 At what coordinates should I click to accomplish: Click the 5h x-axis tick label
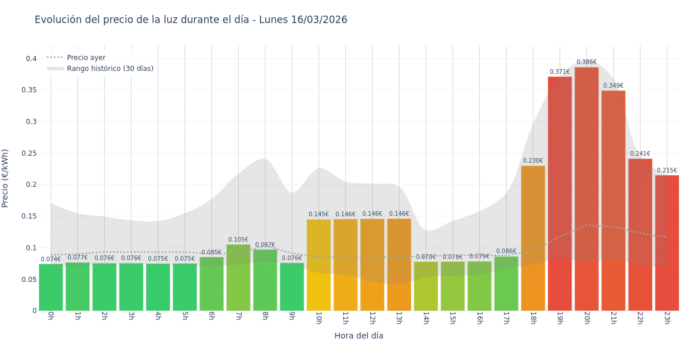click(185, 318)
